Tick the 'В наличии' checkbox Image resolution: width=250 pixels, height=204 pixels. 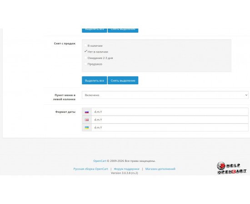point(85,45)
